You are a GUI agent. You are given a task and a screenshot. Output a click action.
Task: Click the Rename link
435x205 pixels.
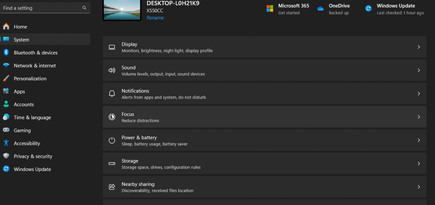click(x=155, y=18)
